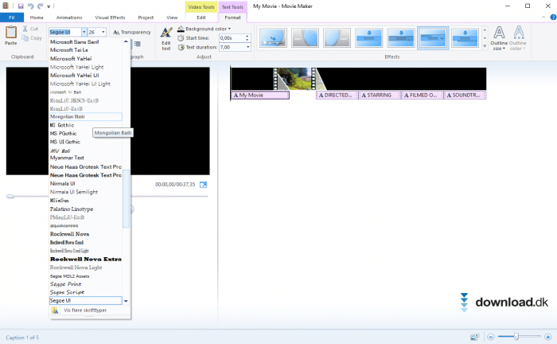Click the Copy icon
Image resolution: width=557 pixels, height=344 pixels.
25,38
